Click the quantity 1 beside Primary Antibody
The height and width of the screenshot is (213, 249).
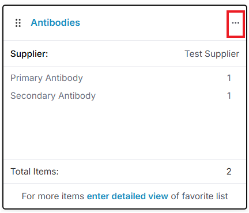229,78
